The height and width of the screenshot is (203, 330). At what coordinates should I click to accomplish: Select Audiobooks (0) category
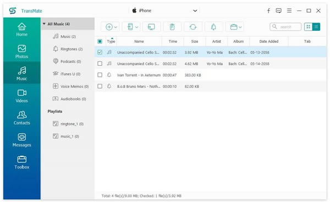click(69, 99)
